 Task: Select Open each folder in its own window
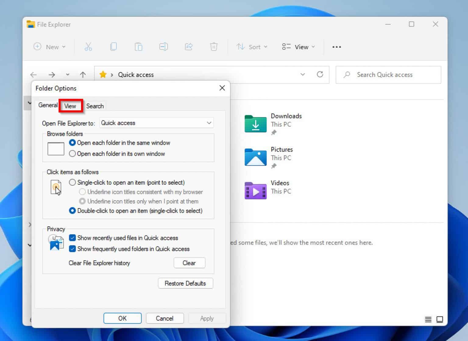coord(72,154)
